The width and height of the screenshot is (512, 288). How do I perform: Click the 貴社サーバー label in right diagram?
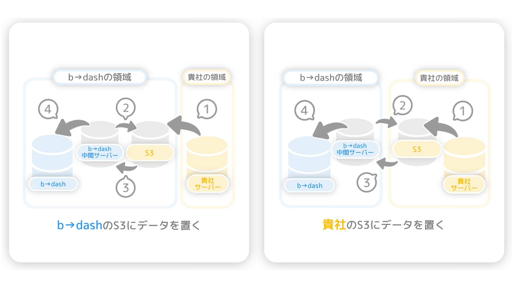click(464, 185)
